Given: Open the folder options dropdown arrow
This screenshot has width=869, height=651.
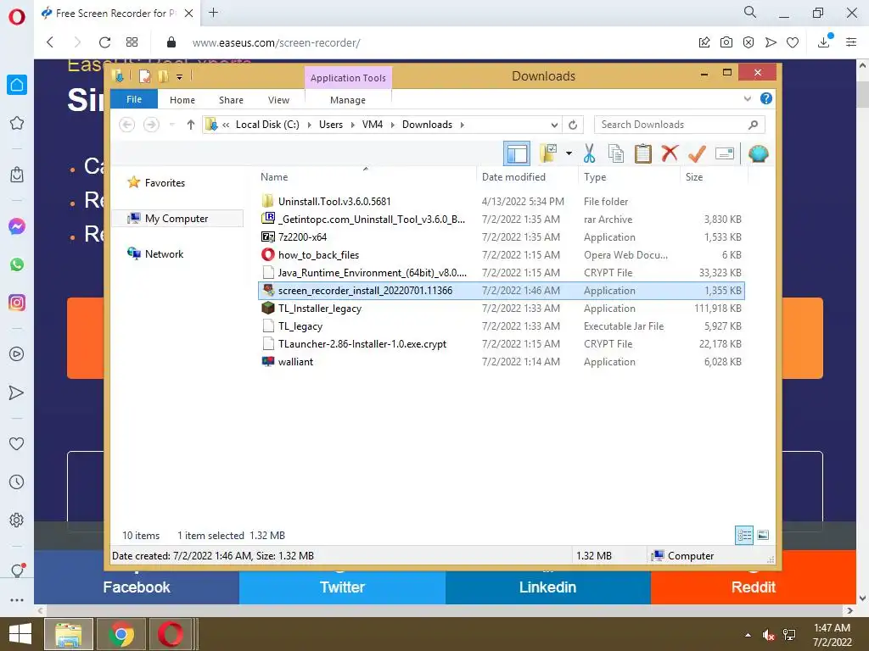Looking at the screenshot, I should (x=569, y=153).
